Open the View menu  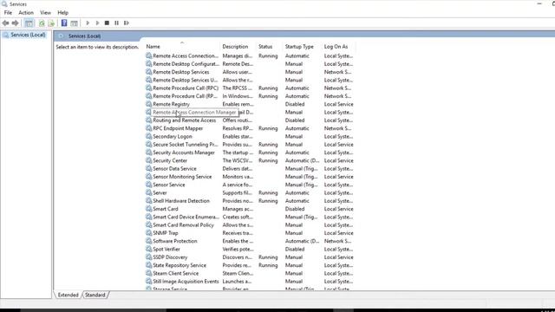[x=45, y=13]
